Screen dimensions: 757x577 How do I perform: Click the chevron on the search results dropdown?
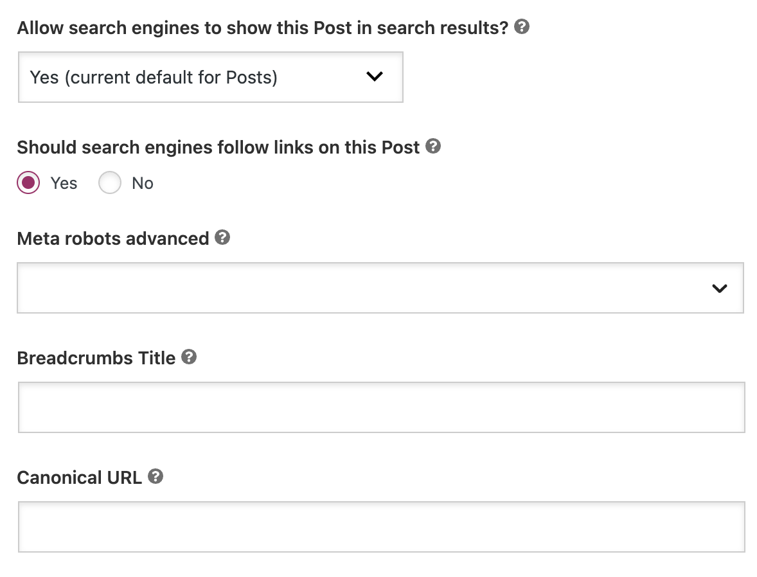point(374,76)
